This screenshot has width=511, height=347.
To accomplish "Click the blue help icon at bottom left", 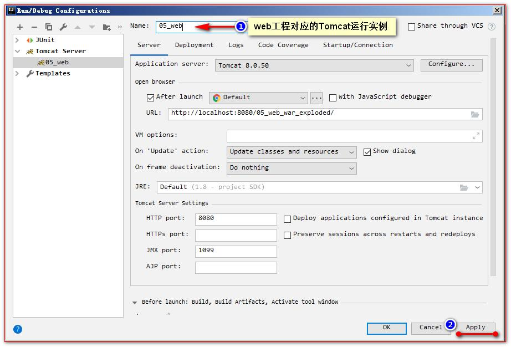I will pyautogui.click(x=18, y=329).
